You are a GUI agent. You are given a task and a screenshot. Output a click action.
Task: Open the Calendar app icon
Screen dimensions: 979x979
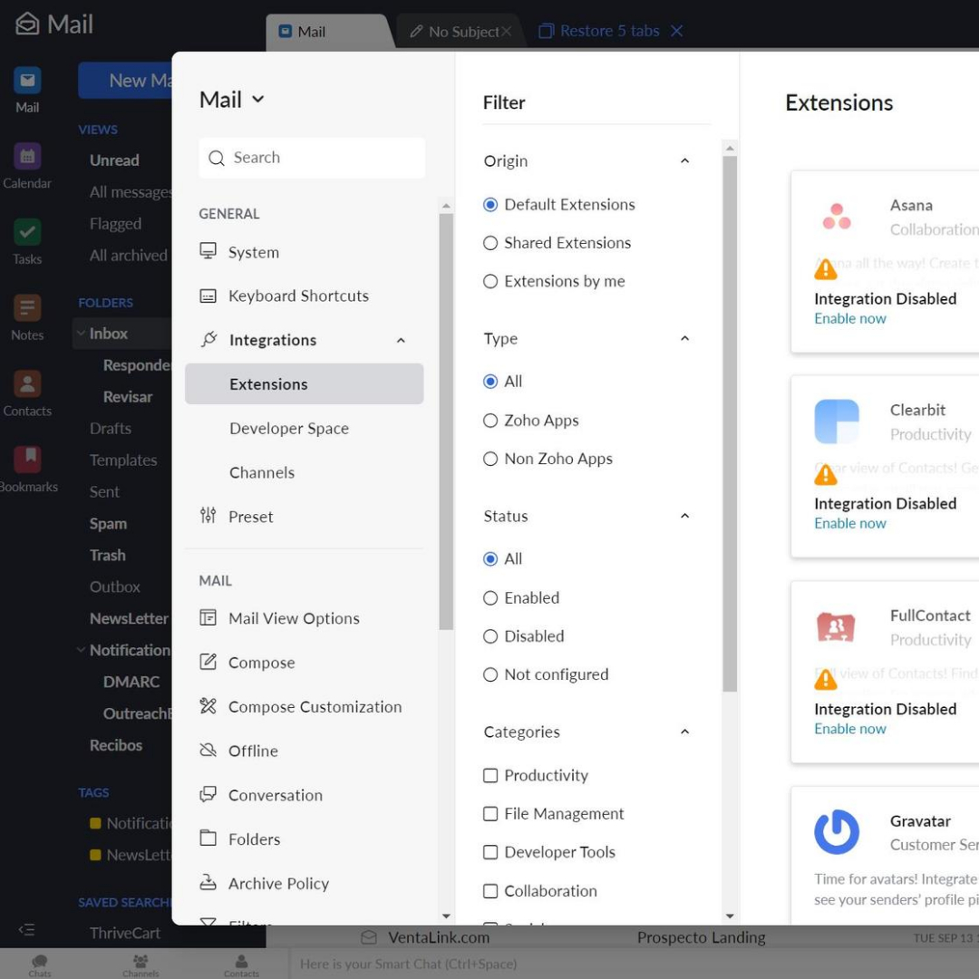point(27,156)
